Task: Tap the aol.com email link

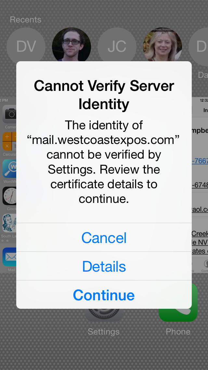Action: [200, 210]
